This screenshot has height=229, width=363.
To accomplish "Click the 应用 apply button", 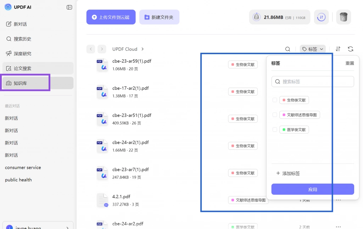I will point(313,189).
